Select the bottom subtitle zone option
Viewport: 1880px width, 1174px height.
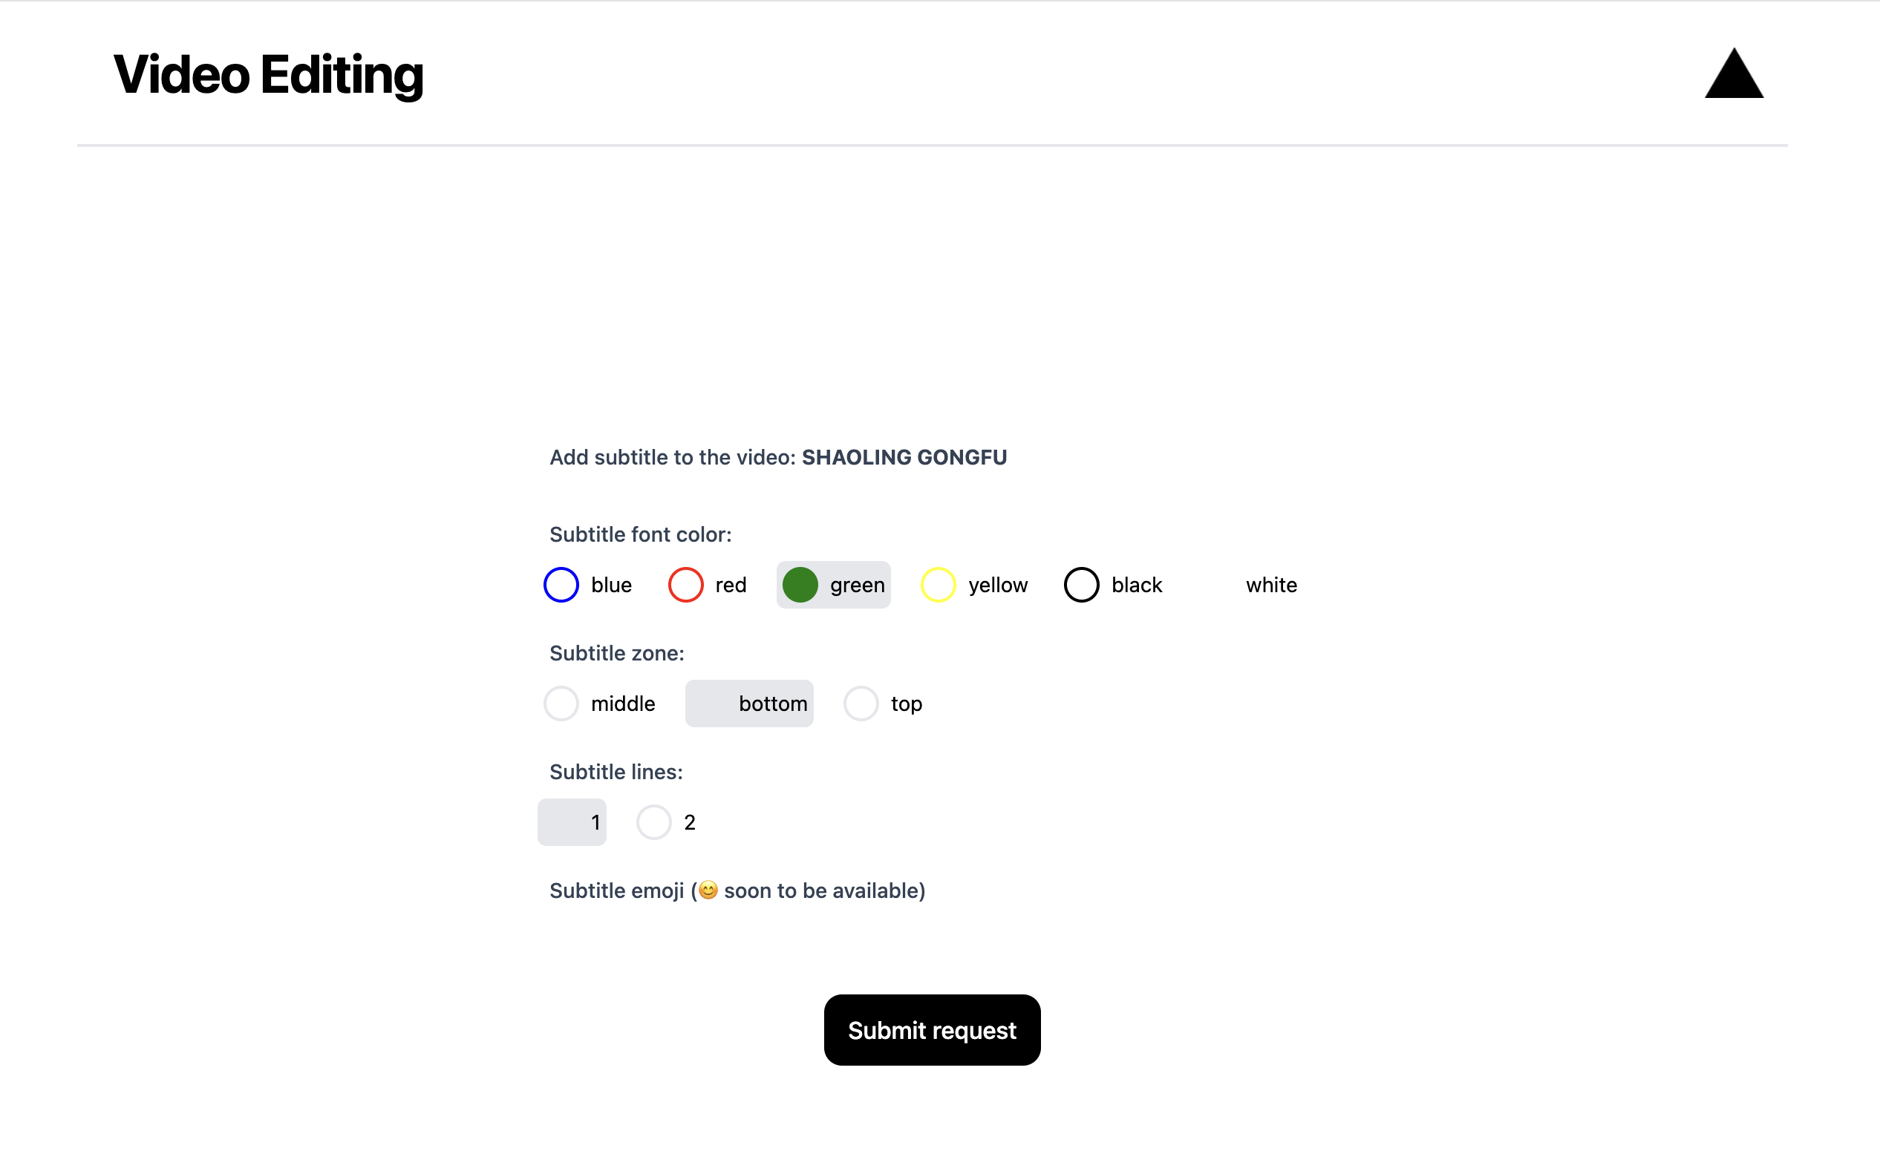[749, 704]
